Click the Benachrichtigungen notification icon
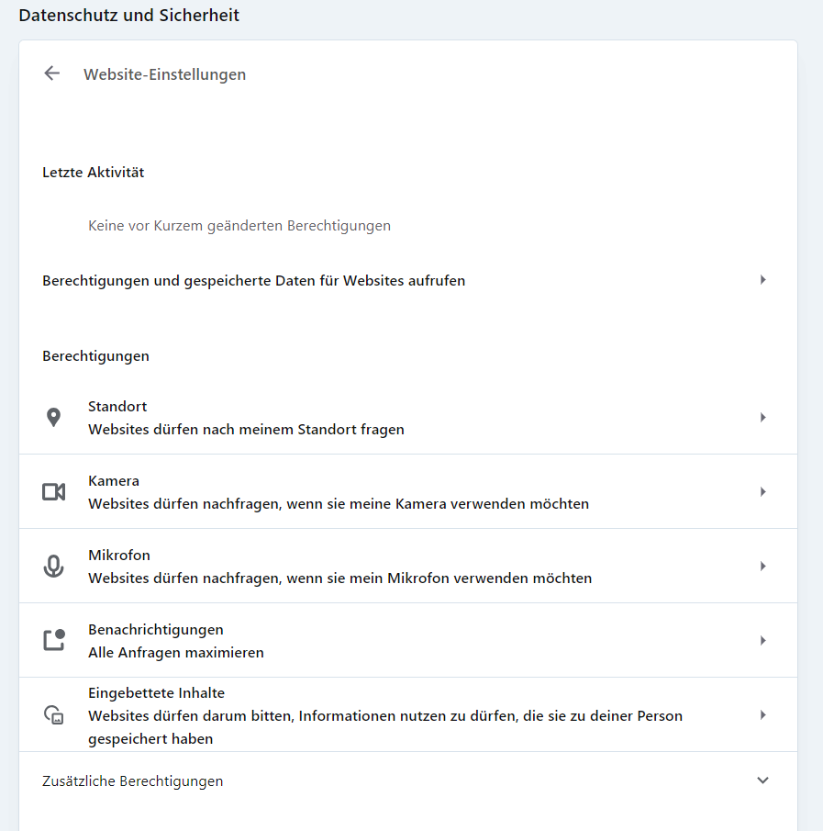Viewport: 823px width, 831px height. (53, 640)
